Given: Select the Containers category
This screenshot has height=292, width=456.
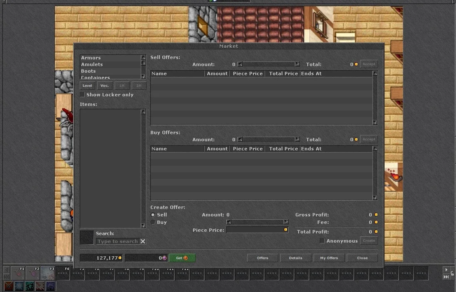Looking at the screenshot, I should [110, 77].
